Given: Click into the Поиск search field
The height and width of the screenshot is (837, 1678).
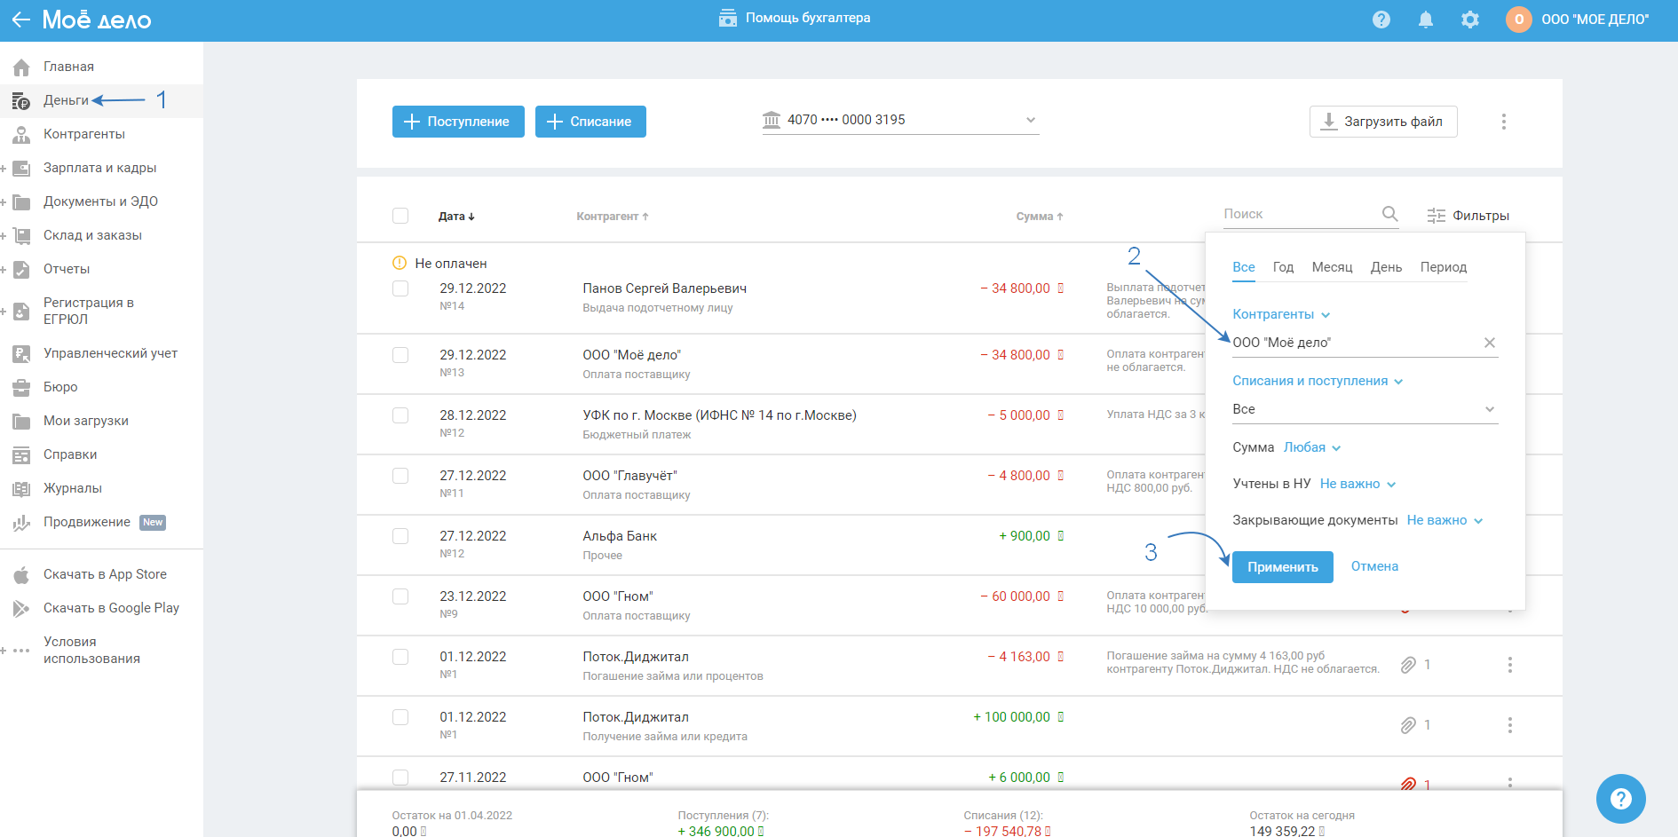Looking at the screenshot, I should (x=1296, y=214).
